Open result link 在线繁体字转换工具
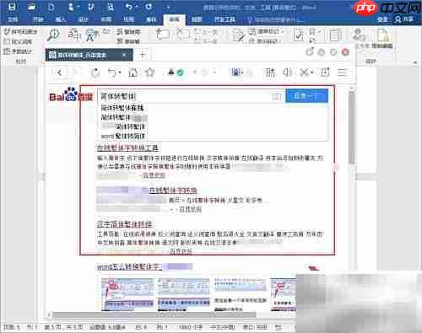The image size is (422, 333). coord(127,148)
